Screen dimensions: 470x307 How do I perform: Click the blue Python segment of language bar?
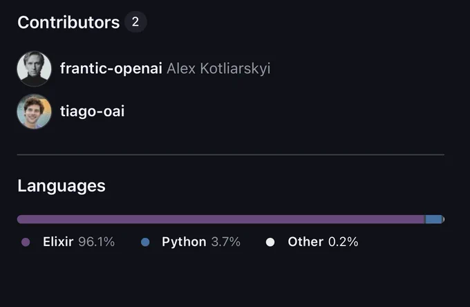434,219
